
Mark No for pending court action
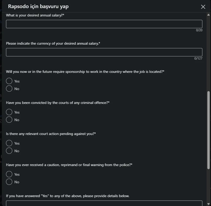[9, 151]
